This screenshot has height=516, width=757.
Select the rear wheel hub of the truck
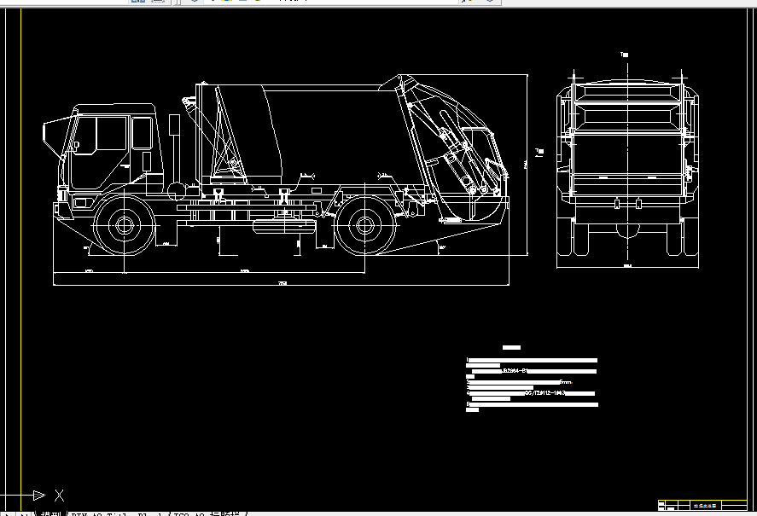pos(364,225)
